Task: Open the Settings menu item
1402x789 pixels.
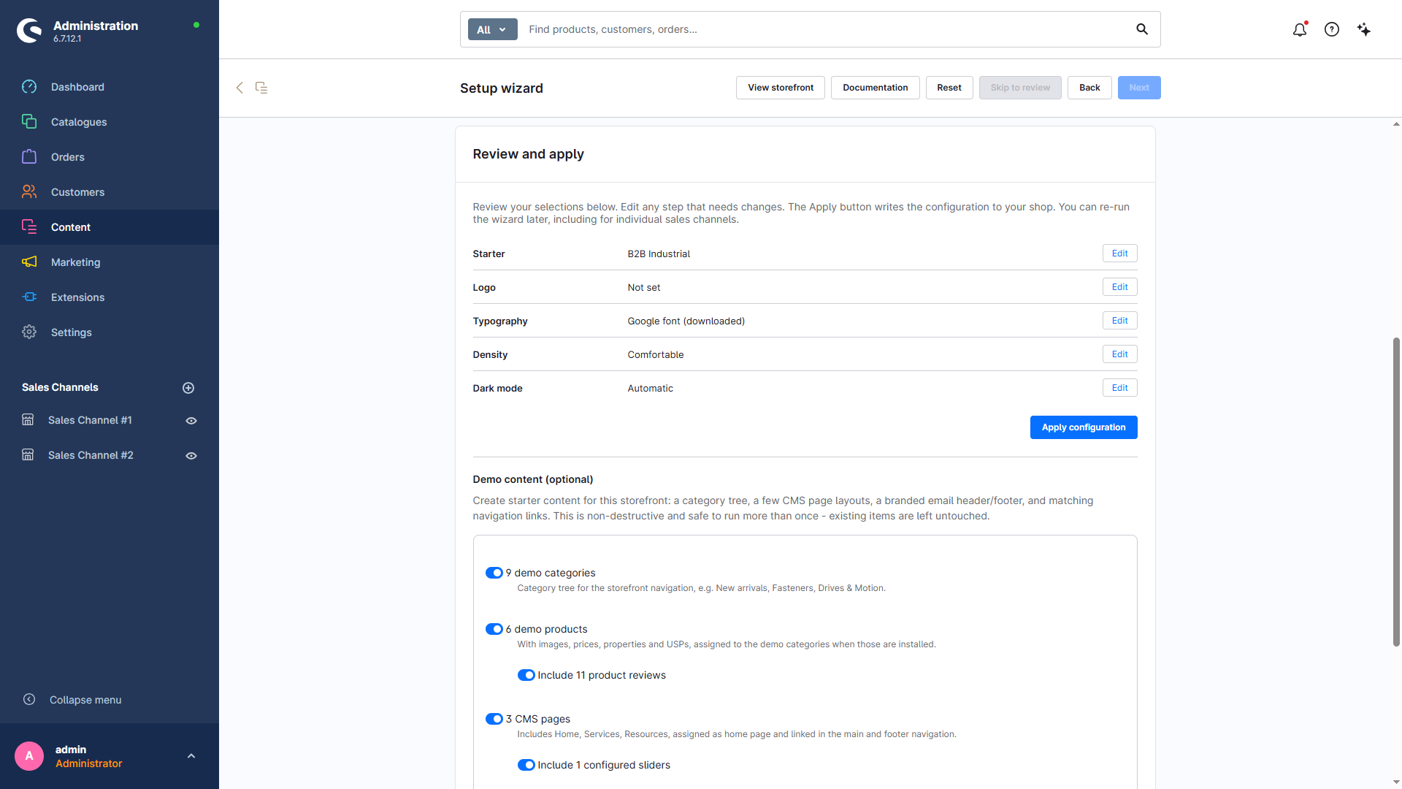Action: click(x=110, y=332)
